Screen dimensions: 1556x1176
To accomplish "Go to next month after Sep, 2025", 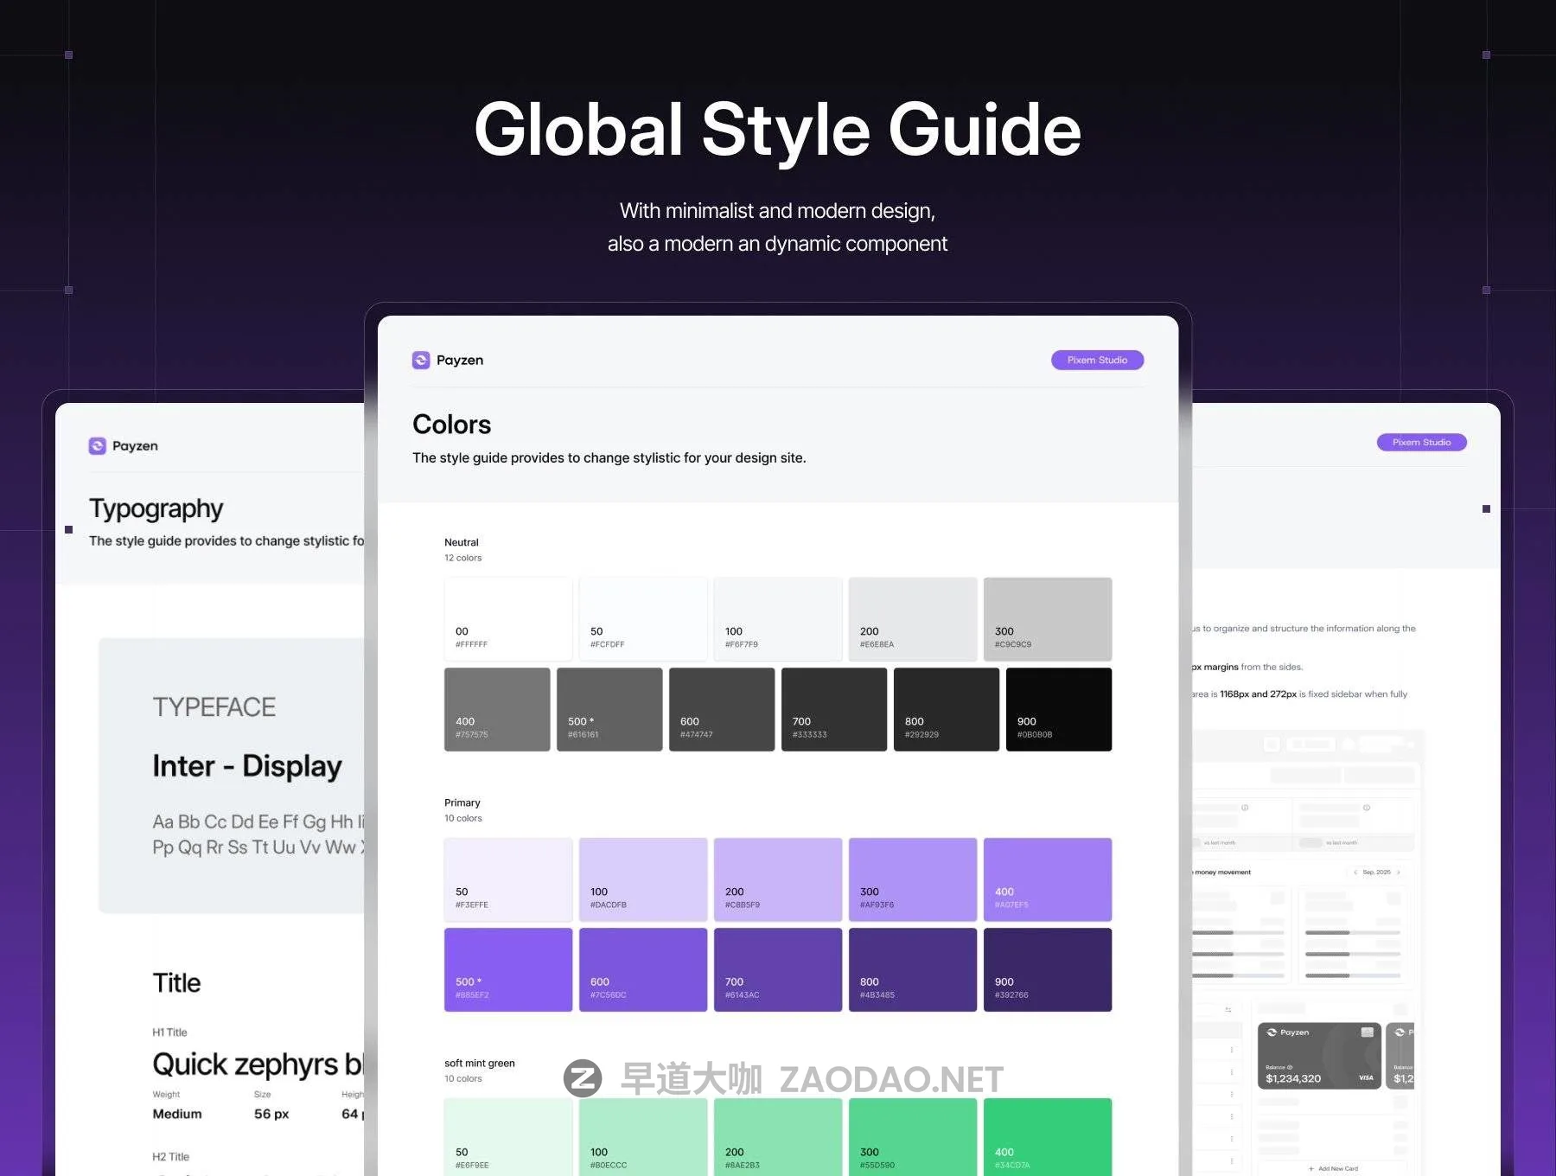I will click(x=1398, y=872).
